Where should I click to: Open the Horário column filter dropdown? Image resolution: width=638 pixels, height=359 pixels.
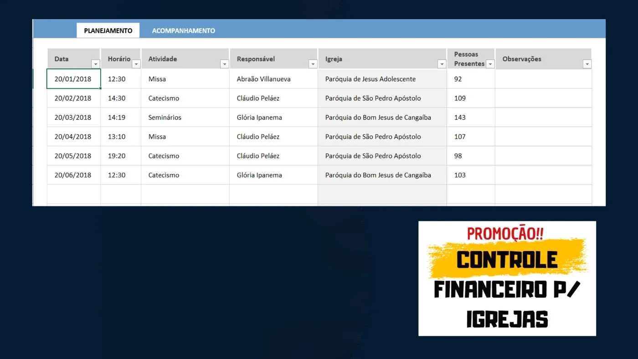pyautogui.click(x=136, y=64)
